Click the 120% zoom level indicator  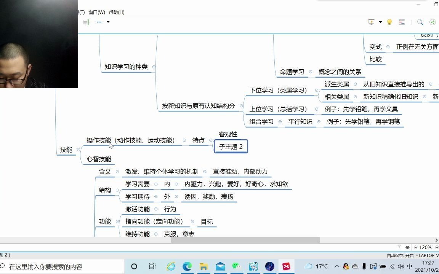pyautogui.click(x=425, y=247)
